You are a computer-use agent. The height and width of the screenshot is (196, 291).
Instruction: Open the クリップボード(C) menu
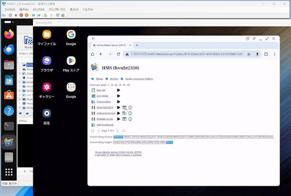tap(57, 10)
